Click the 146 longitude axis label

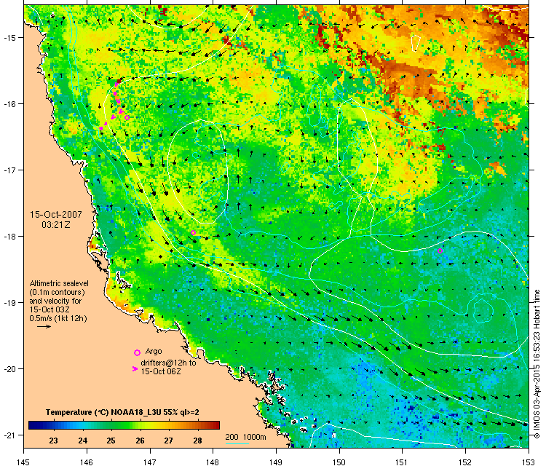click(x=87, y=462)
